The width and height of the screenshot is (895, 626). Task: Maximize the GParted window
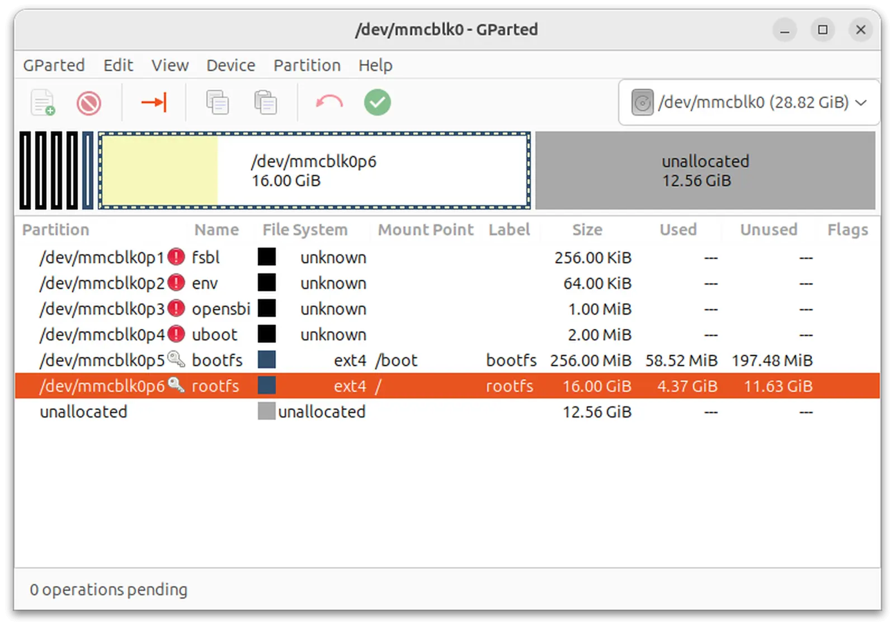click(x=823, y=30)
